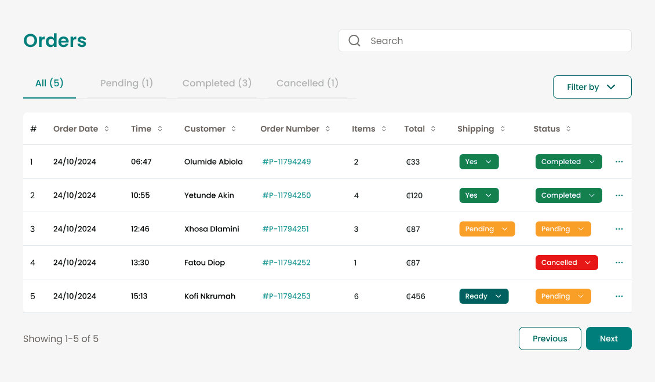Open shipping dropdown for Yetunde Akin
Image resolution: width=655 pixels, height=382 pixels.
(x=479, y=195)
